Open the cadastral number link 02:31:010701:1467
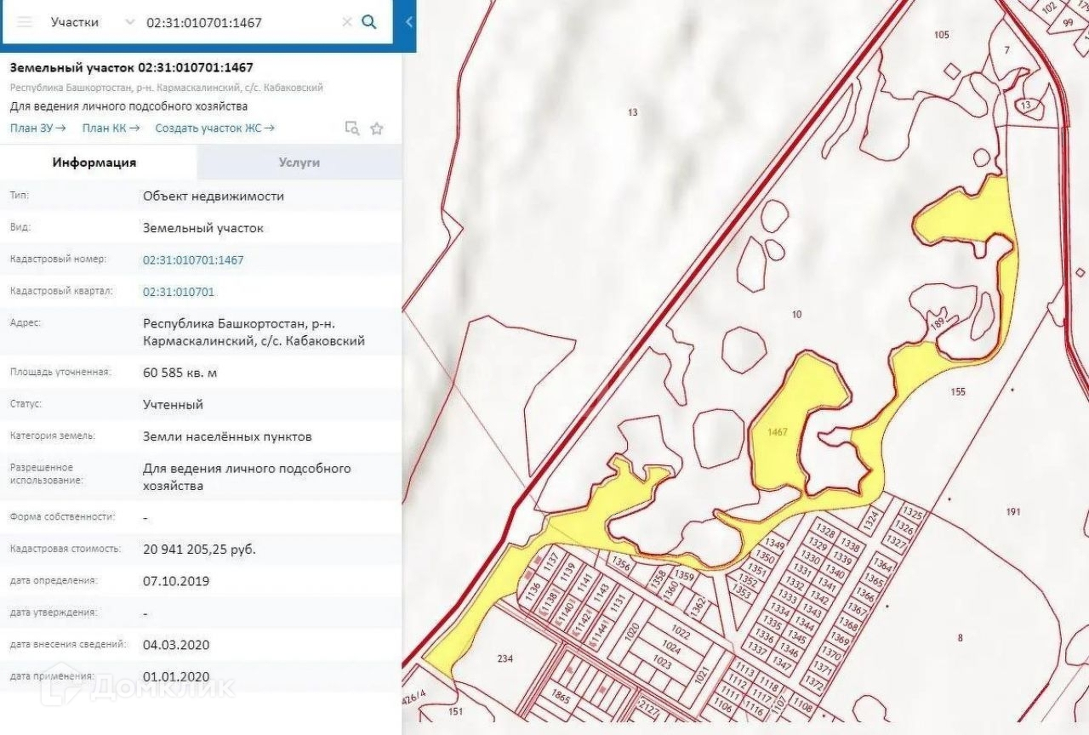 click(193, 260)
